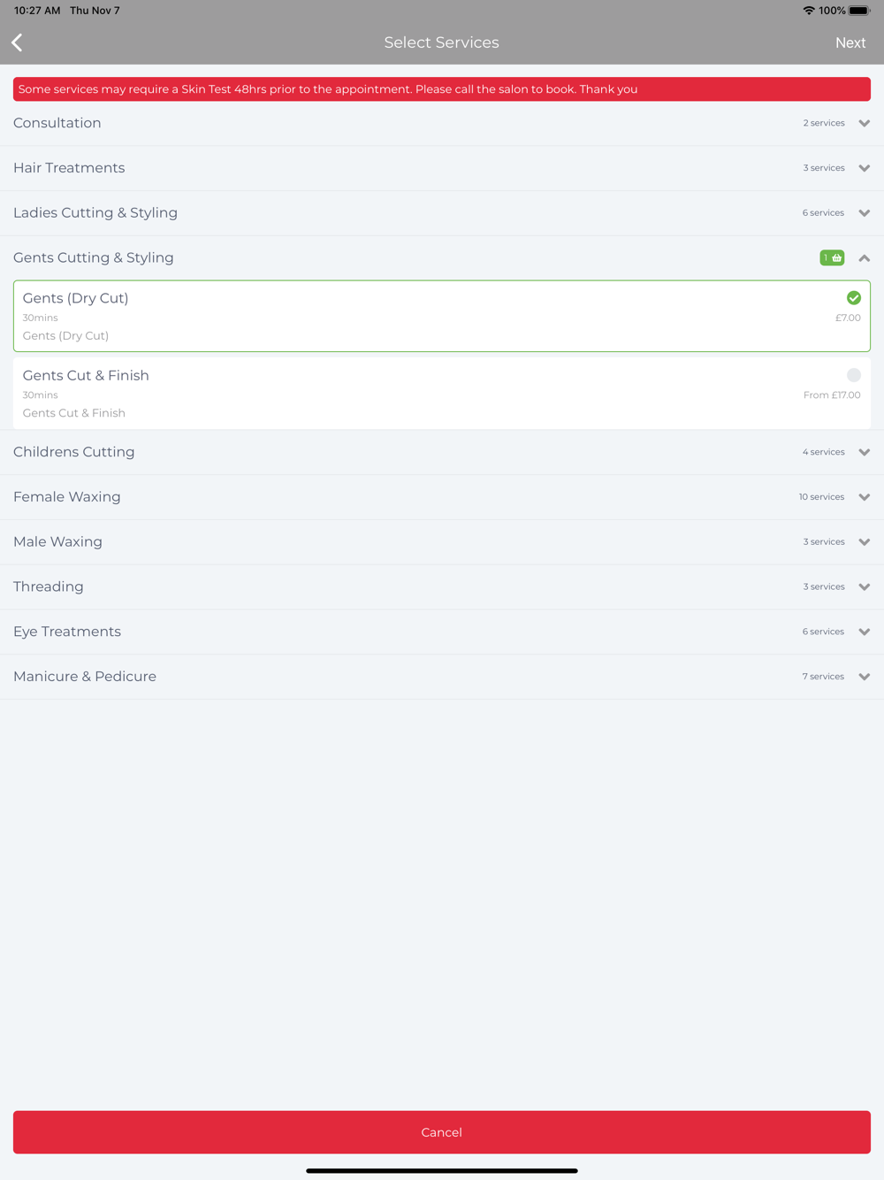Expand the Consultation chevron
884x1180 pixels.
[x=865, y=123]
